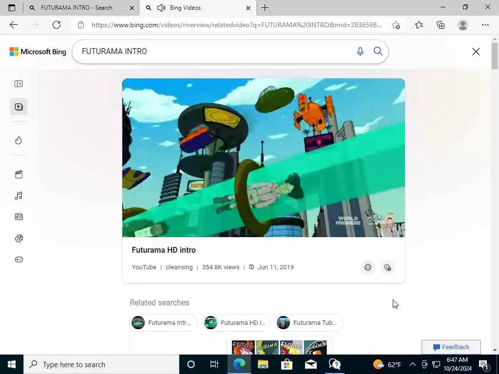The width and height of the screenshot is (499, 374).
Task: Play the Futurama HD intro video
Action: tap(264, 158)
